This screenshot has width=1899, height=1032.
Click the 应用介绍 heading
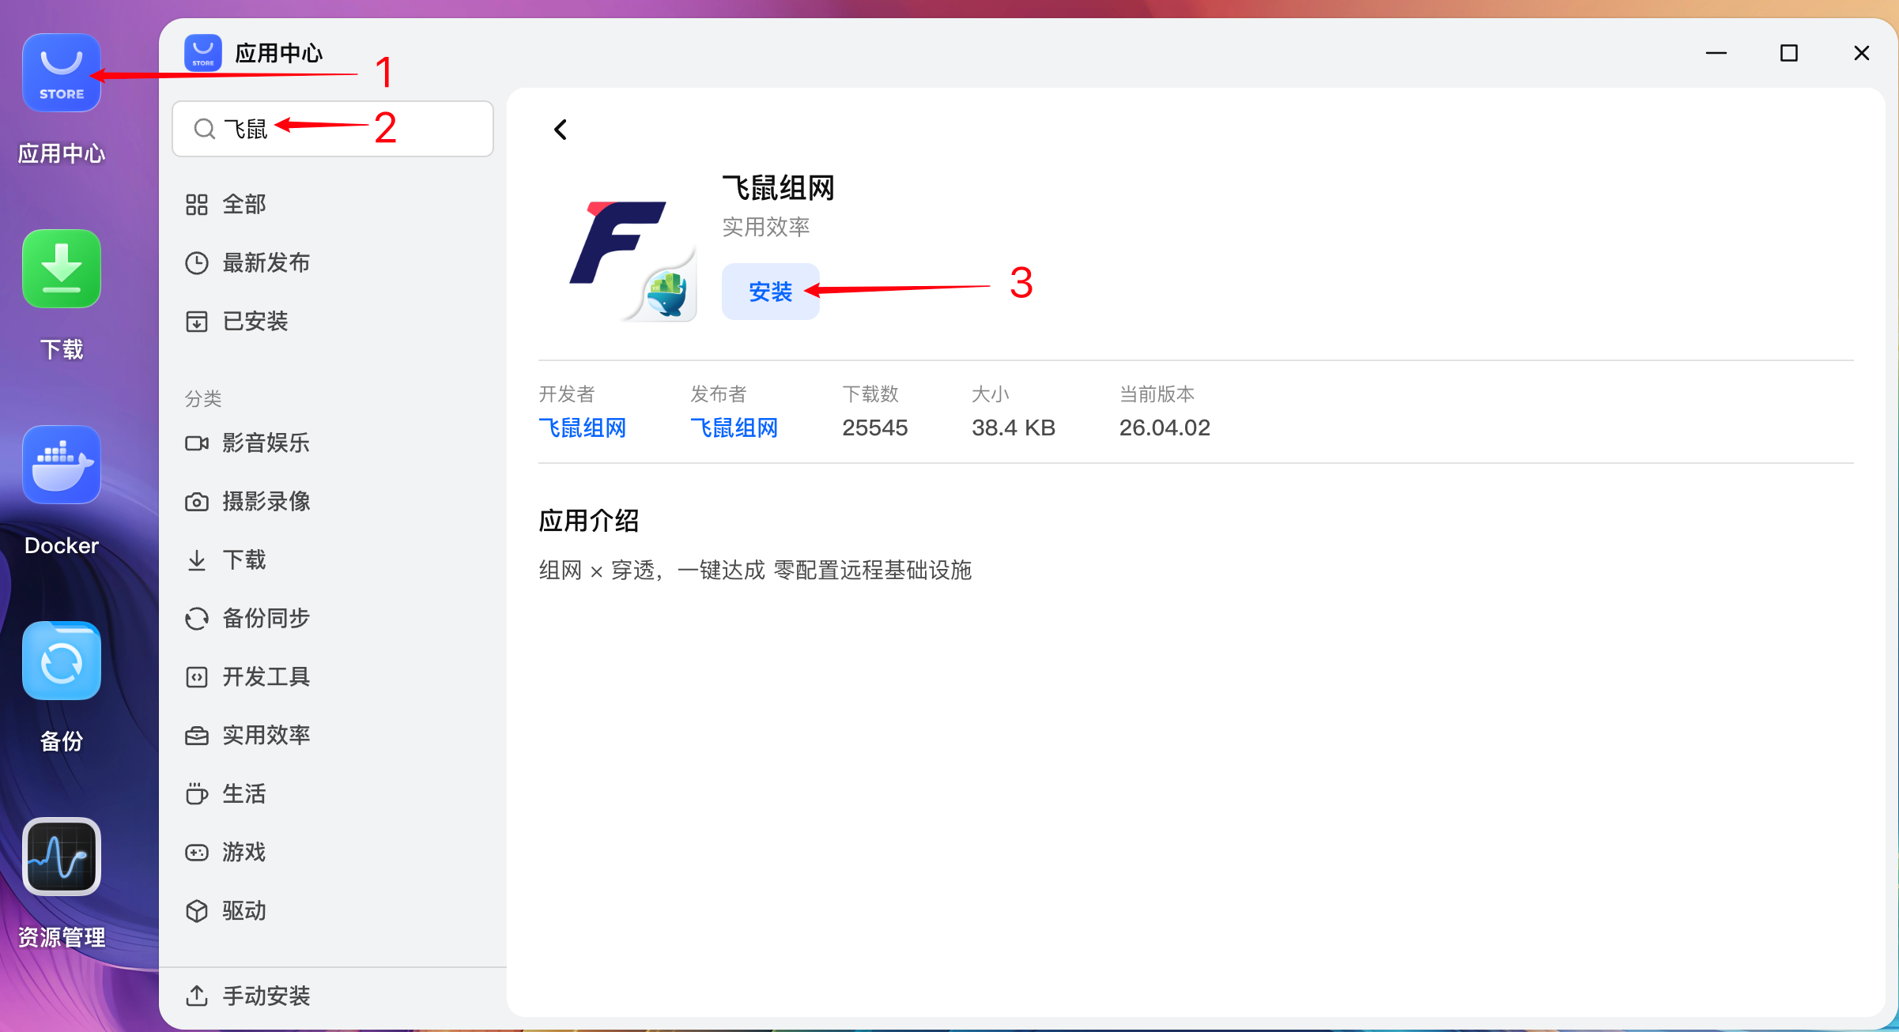(589, 521)
